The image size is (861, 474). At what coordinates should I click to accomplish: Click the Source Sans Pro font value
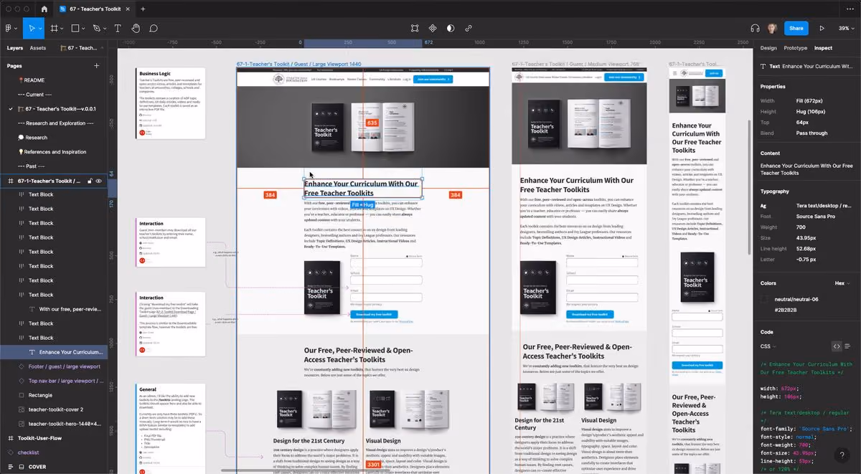pos(815,217)
